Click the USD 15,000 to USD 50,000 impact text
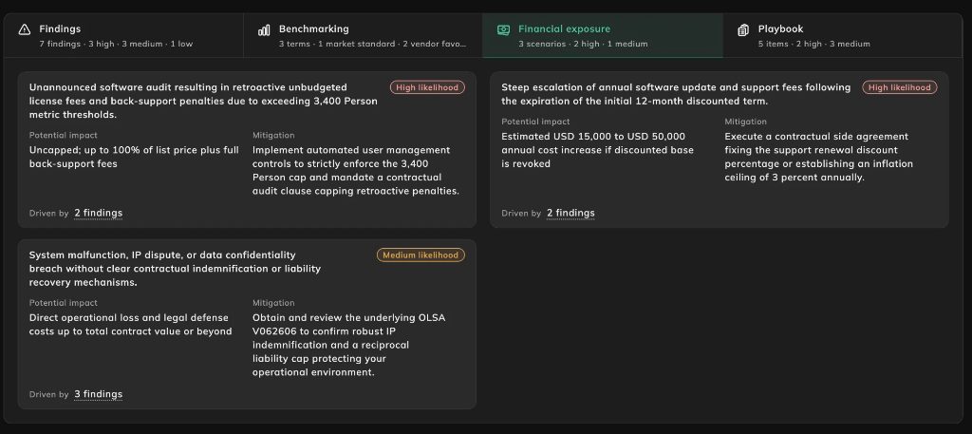The image size is (972, 434). click(x=598, y=150)
